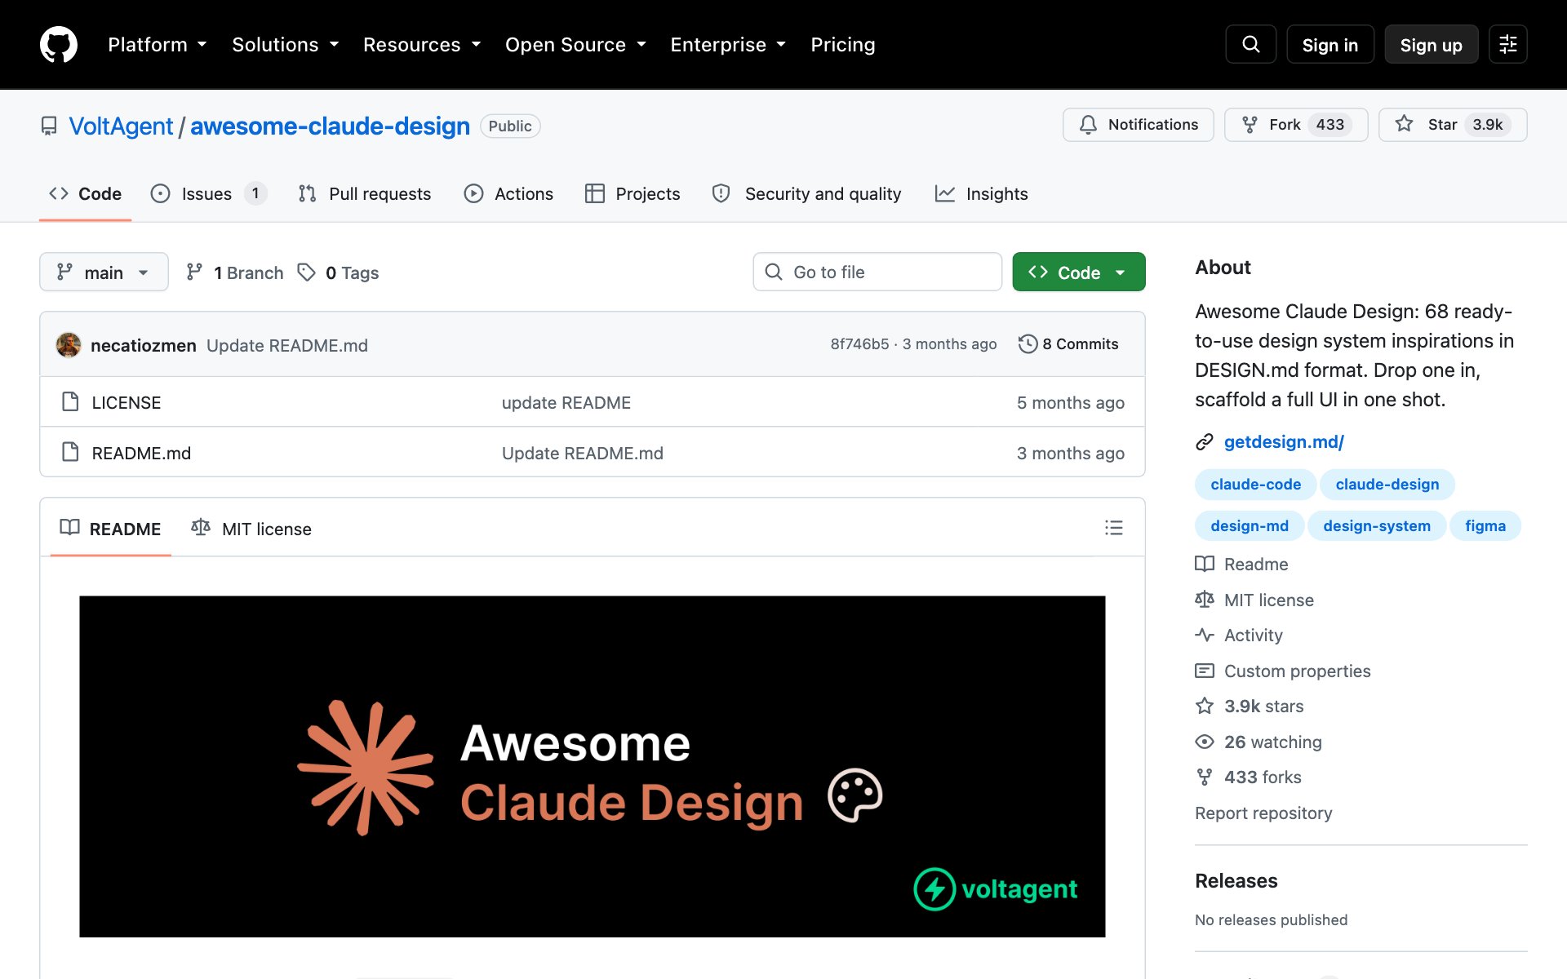Open the Pricing page
Viewport: 1567px width, 979px height.
pyautogui.click(x=842, y=45)
